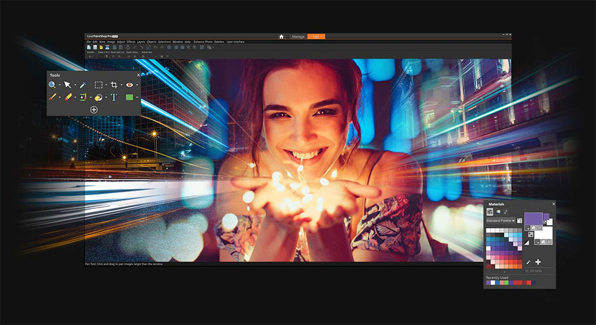
Task: Switch to the Manage tab
Action: click(298, 36)
